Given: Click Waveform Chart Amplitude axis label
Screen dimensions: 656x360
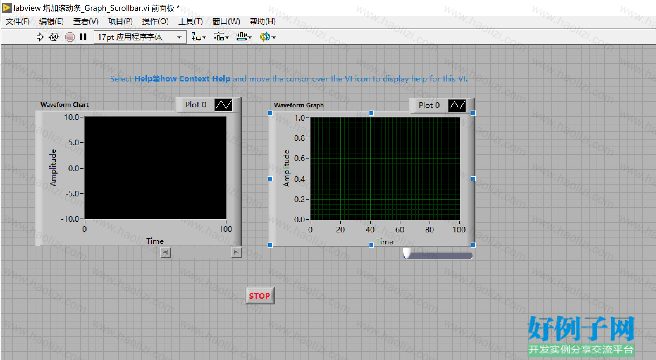Looking at the screenshot, I should [x=53, y=168].
